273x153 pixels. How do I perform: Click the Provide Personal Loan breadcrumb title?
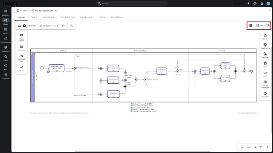pyautogui.click(x=44, y=11)
